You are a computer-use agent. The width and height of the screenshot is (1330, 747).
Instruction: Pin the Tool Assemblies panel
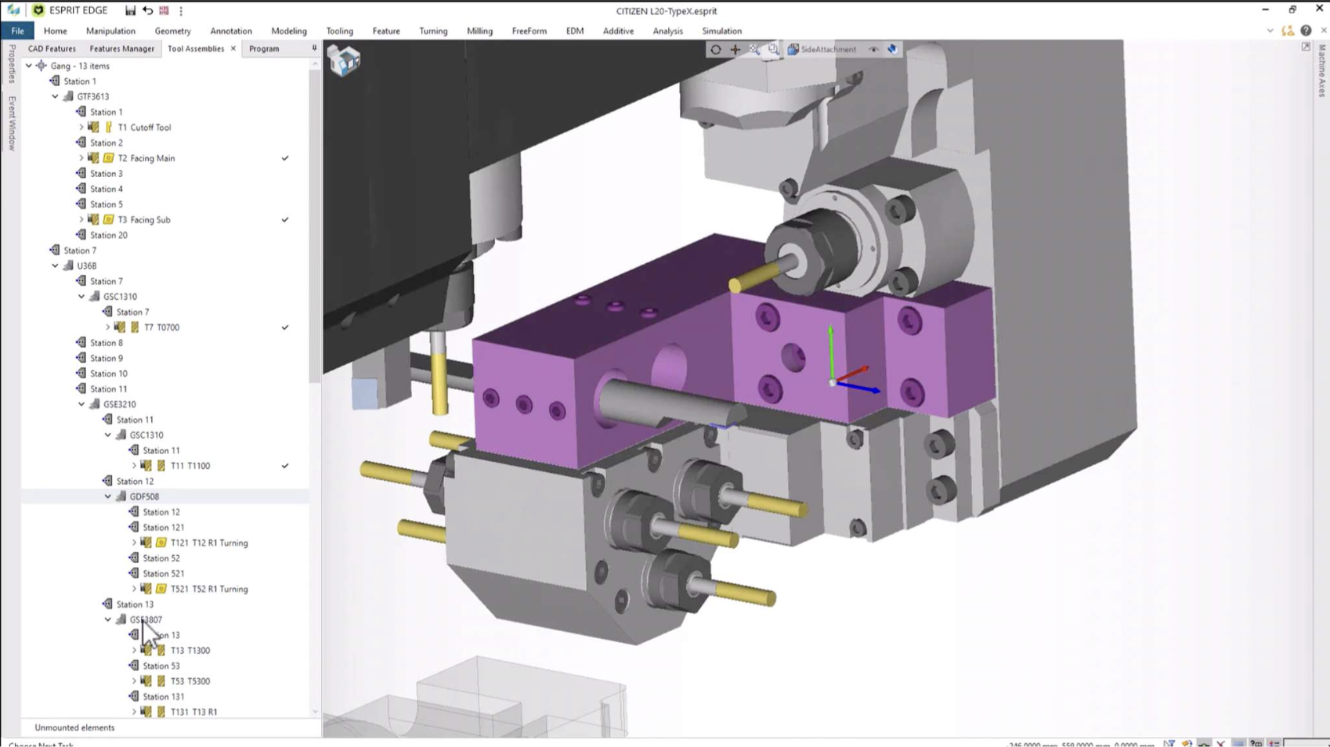314,49
